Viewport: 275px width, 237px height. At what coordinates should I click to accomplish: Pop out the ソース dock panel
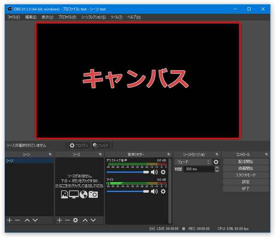pyautogui.click(x=100, y=154)
